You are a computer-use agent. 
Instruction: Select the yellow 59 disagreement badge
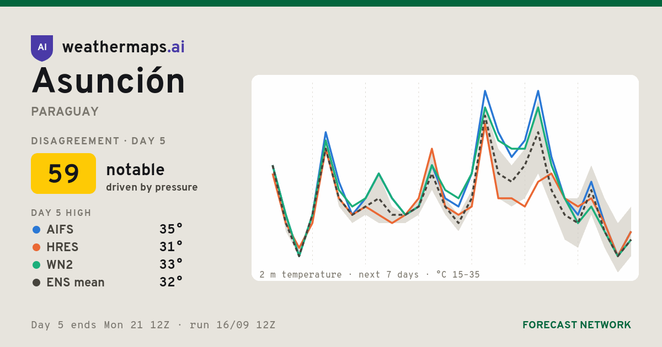click(x=63, y=173)
